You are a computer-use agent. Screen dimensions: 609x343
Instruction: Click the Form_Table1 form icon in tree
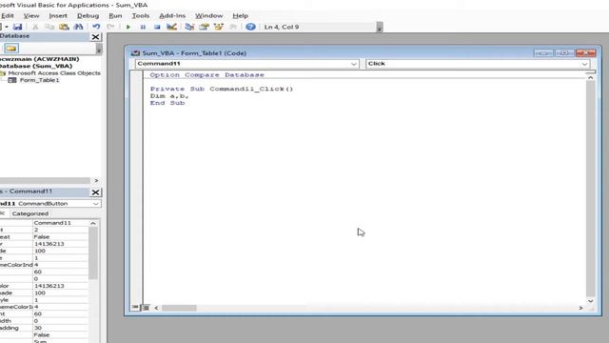coord(12,80)
